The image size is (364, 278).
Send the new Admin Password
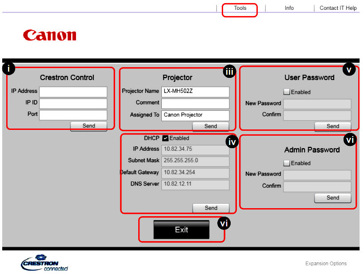[x=332, y=198]
